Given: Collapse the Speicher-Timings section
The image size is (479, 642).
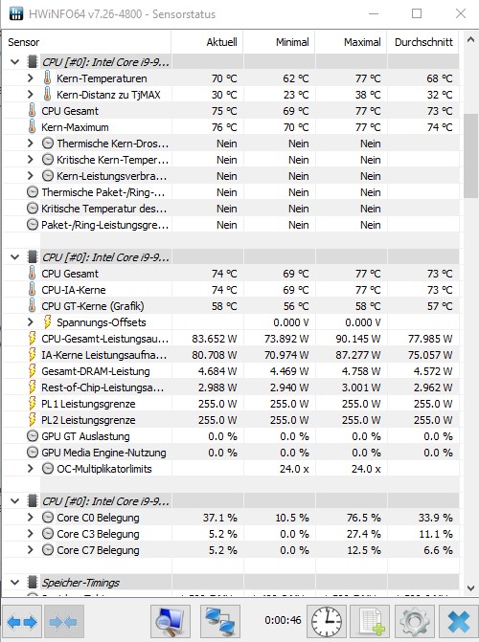Looking at the screenshot, I should point(15,583).
